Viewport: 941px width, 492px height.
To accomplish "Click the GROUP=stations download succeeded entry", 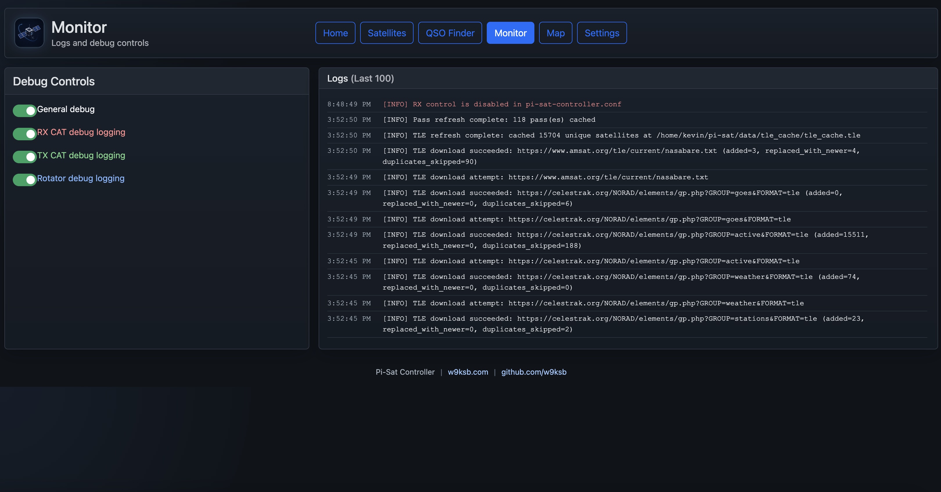I will [627, 324].
